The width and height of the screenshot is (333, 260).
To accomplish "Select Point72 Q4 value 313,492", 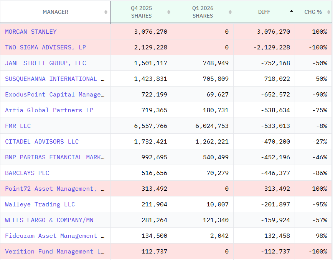I will [x=154, y=188].
